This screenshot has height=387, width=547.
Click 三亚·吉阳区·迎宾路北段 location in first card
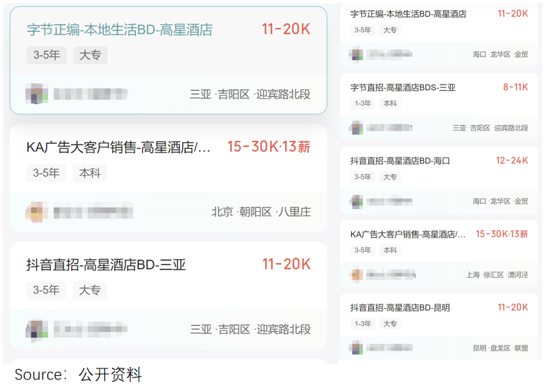(x=250, y=94)
